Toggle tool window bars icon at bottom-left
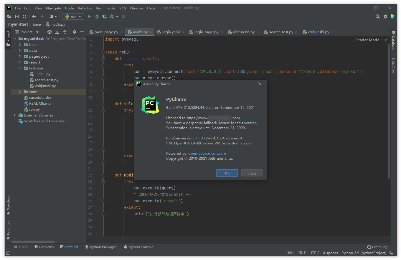Viewport: 401px width, 260px height. point(8,253)
